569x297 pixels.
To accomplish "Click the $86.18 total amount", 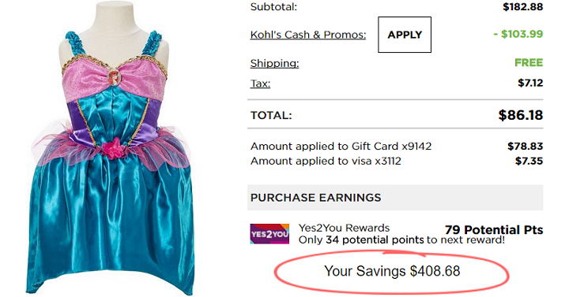I will (520, 115).
